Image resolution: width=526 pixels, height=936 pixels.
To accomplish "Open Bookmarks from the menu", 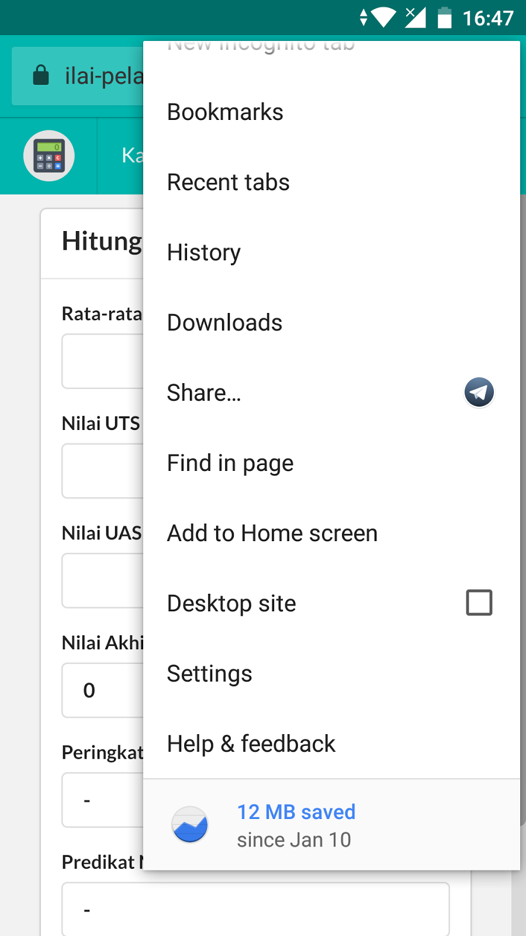I will point(225,112).
